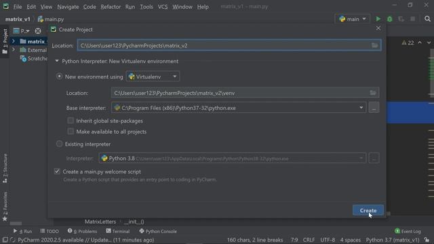
Task: Click locate-file target icon in Project panel
Action: 38,31
